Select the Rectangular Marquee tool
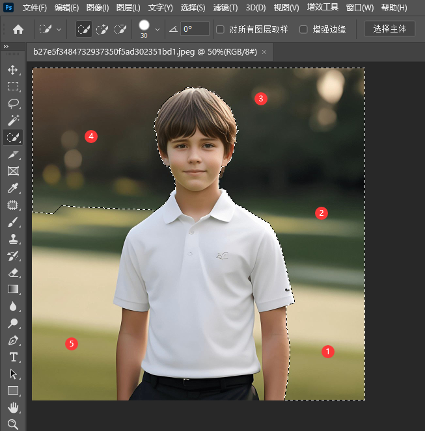The image size is (425, 431). [13, 86]
